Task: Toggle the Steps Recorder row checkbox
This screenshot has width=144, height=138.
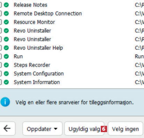Action: (0, 65)
